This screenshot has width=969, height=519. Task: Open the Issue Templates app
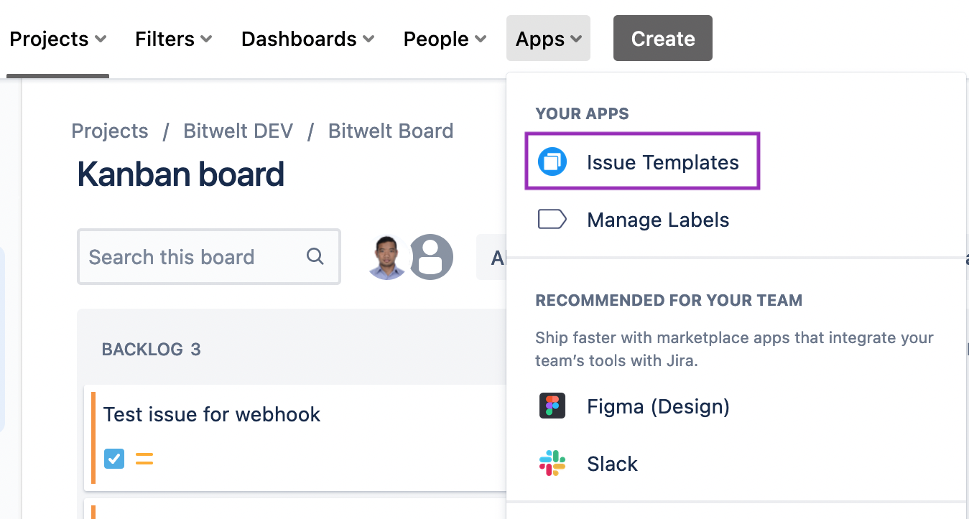click(x=662, y=162)
